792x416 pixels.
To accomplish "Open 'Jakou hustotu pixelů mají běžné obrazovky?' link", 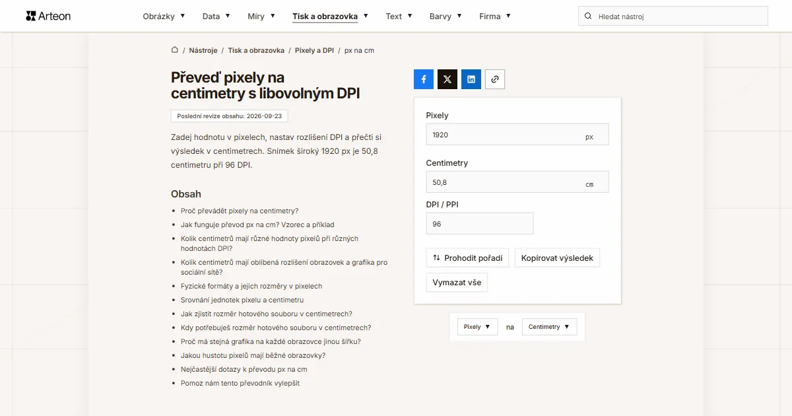I will (x=253, y=356).
